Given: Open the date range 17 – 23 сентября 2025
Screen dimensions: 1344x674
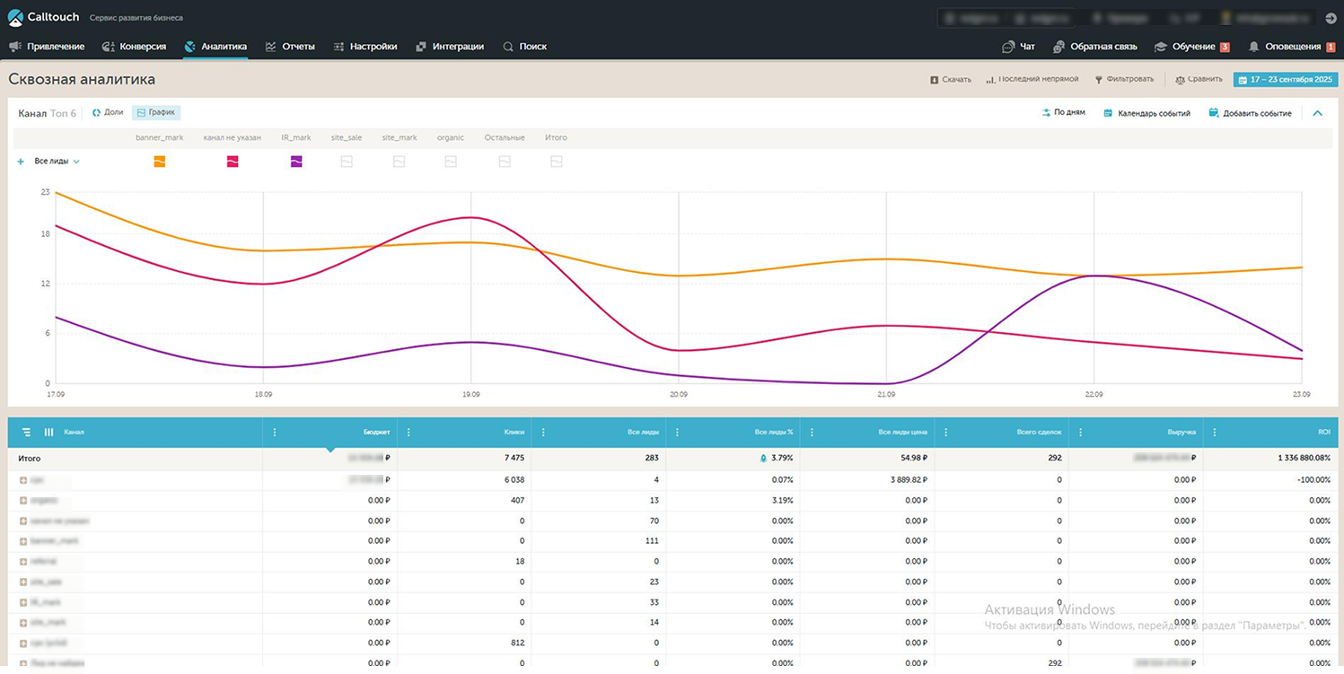Looking at the screenshot, I should point(1285,80).
